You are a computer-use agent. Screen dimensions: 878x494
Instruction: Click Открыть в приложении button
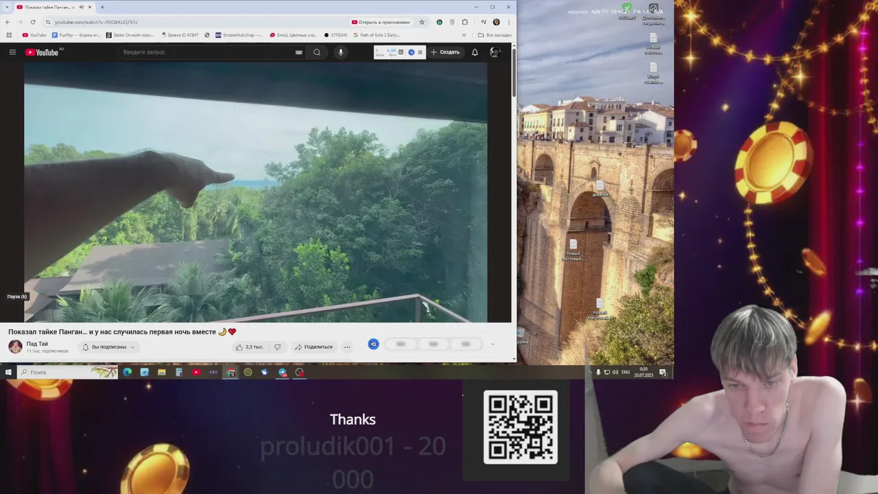(x=381, y=22)
